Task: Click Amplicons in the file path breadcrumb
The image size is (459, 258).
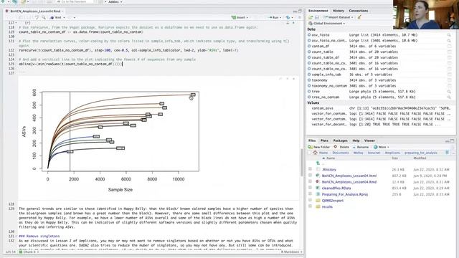Action: point(392,153)
